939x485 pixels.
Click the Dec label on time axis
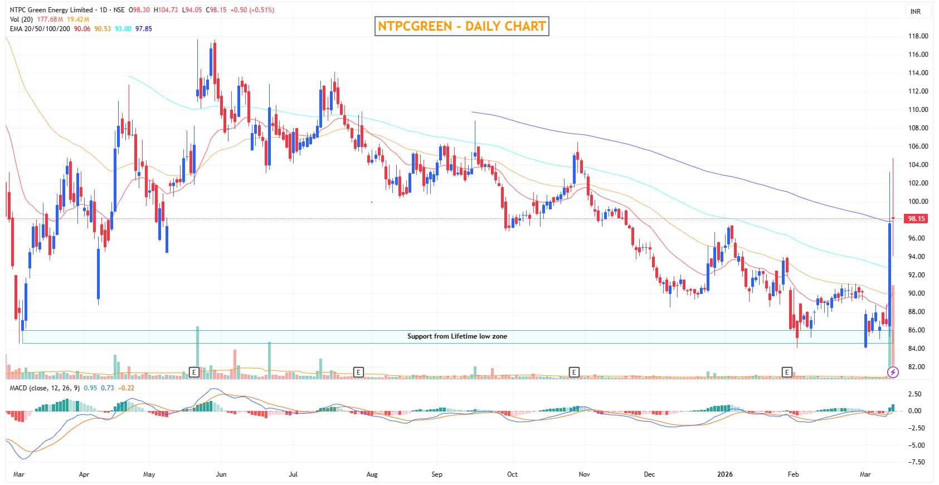pos(649,474)
